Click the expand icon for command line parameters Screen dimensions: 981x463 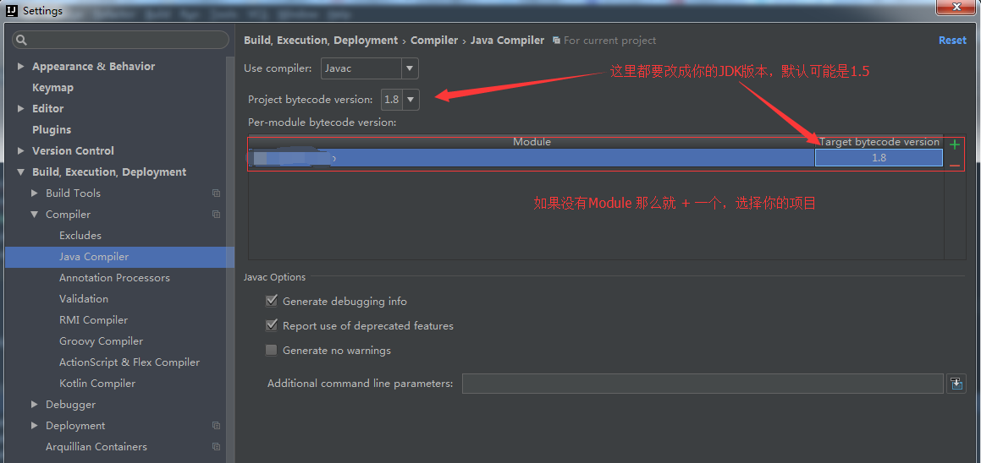(956, 384)
